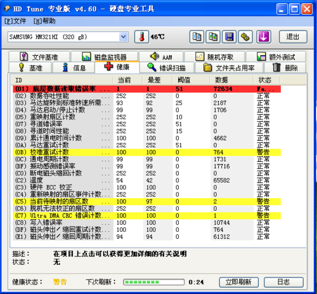Image resolution: width=317 pixels, height=294 pixels.
Task: Select the (C3) 硬件 ECC 校正 row
Action: coord(146,187)
